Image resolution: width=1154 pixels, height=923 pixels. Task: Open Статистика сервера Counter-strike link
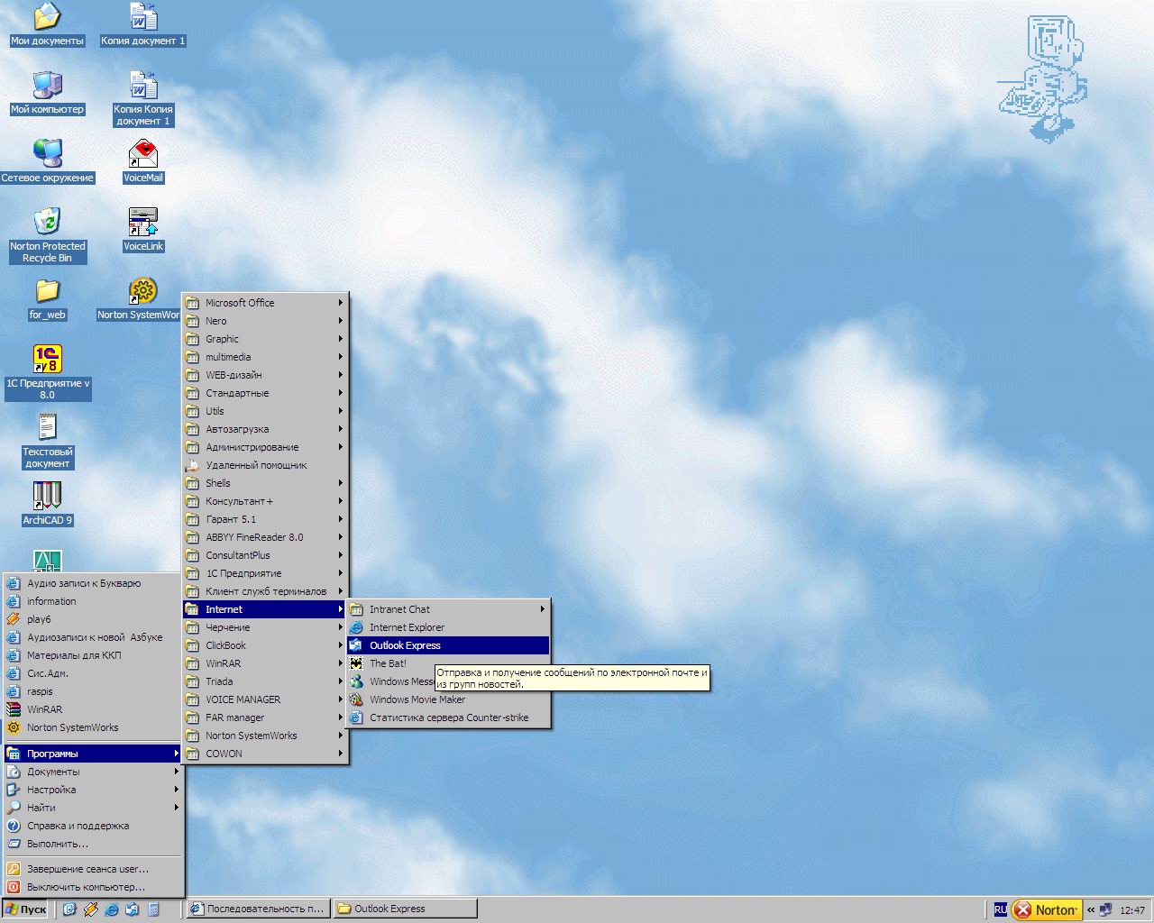(447, 717)
